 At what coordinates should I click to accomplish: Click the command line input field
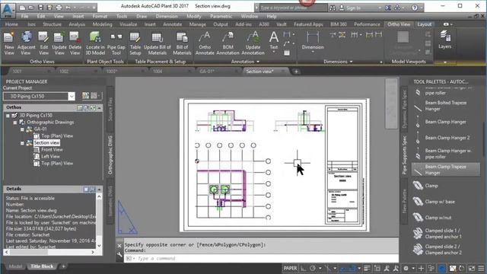261,259
